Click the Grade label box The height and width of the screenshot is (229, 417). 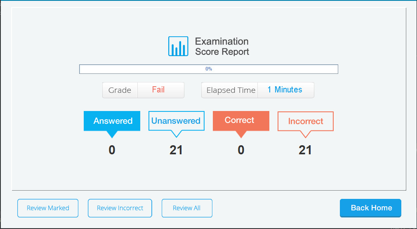(x=120, y=90)
